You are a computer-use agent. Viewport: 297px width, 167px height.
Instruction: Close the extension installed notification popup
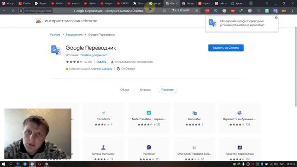click(x=276, y=18)
